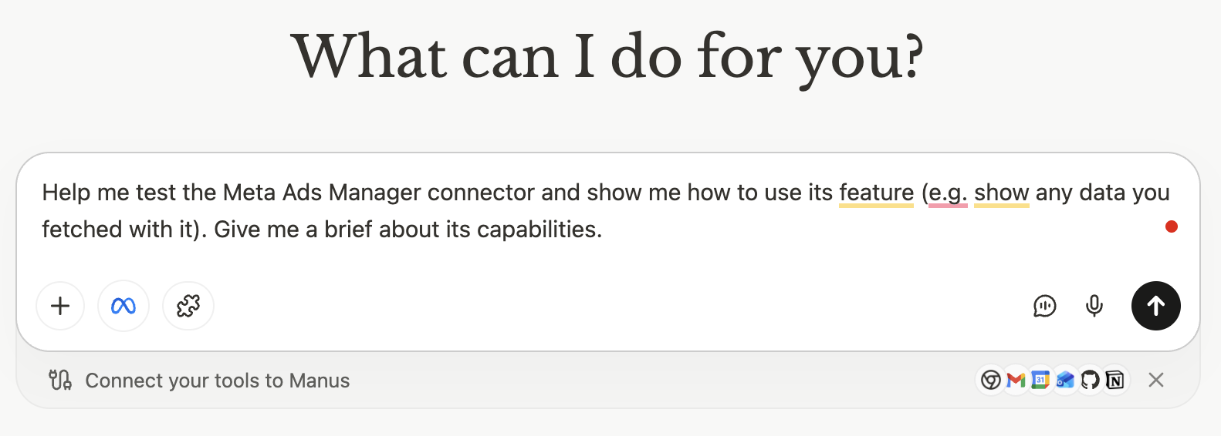The width and height of the screenshot is (1221, 436).
Task: Toggle the Meta Ads Manager connector
Action: 123,306
